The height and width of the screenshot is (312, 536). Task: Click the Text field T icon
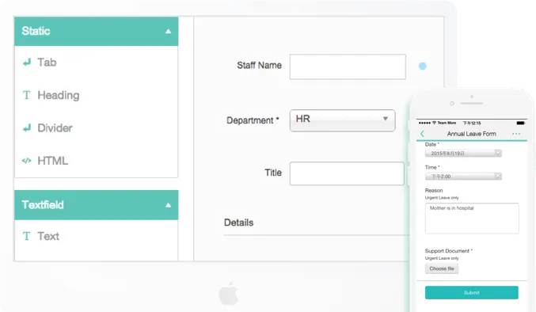click(x=27, y=236)
